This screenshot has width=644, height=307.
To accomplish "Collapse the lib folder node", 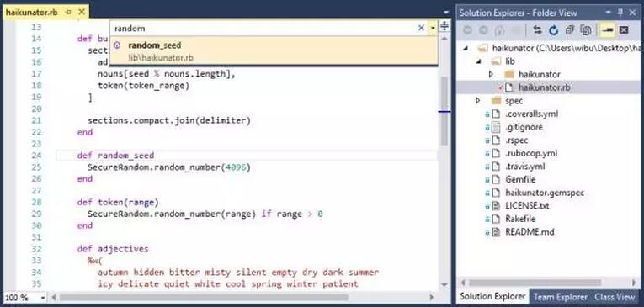I will [x=478, y=61].
